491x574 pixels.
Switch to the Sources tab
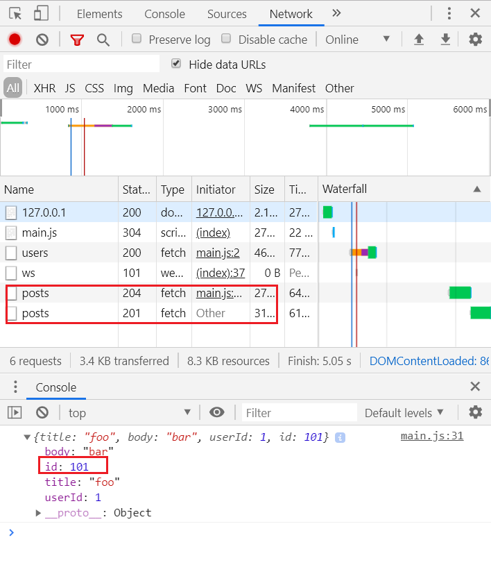(227, 14)
